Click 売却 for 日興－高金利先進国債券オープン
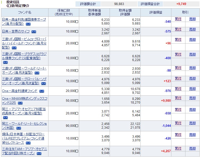 192,19
